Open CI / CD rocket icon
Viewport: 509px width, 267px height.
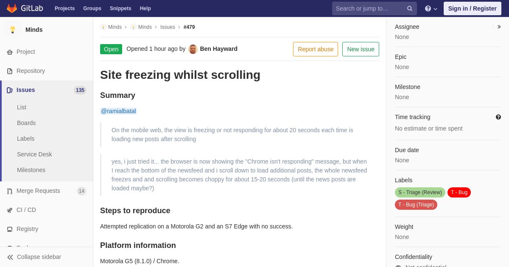pos(10,210)
